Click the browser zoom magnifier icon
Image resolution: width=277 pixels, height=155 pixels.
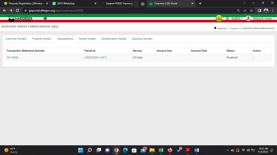tap(238, 10)
